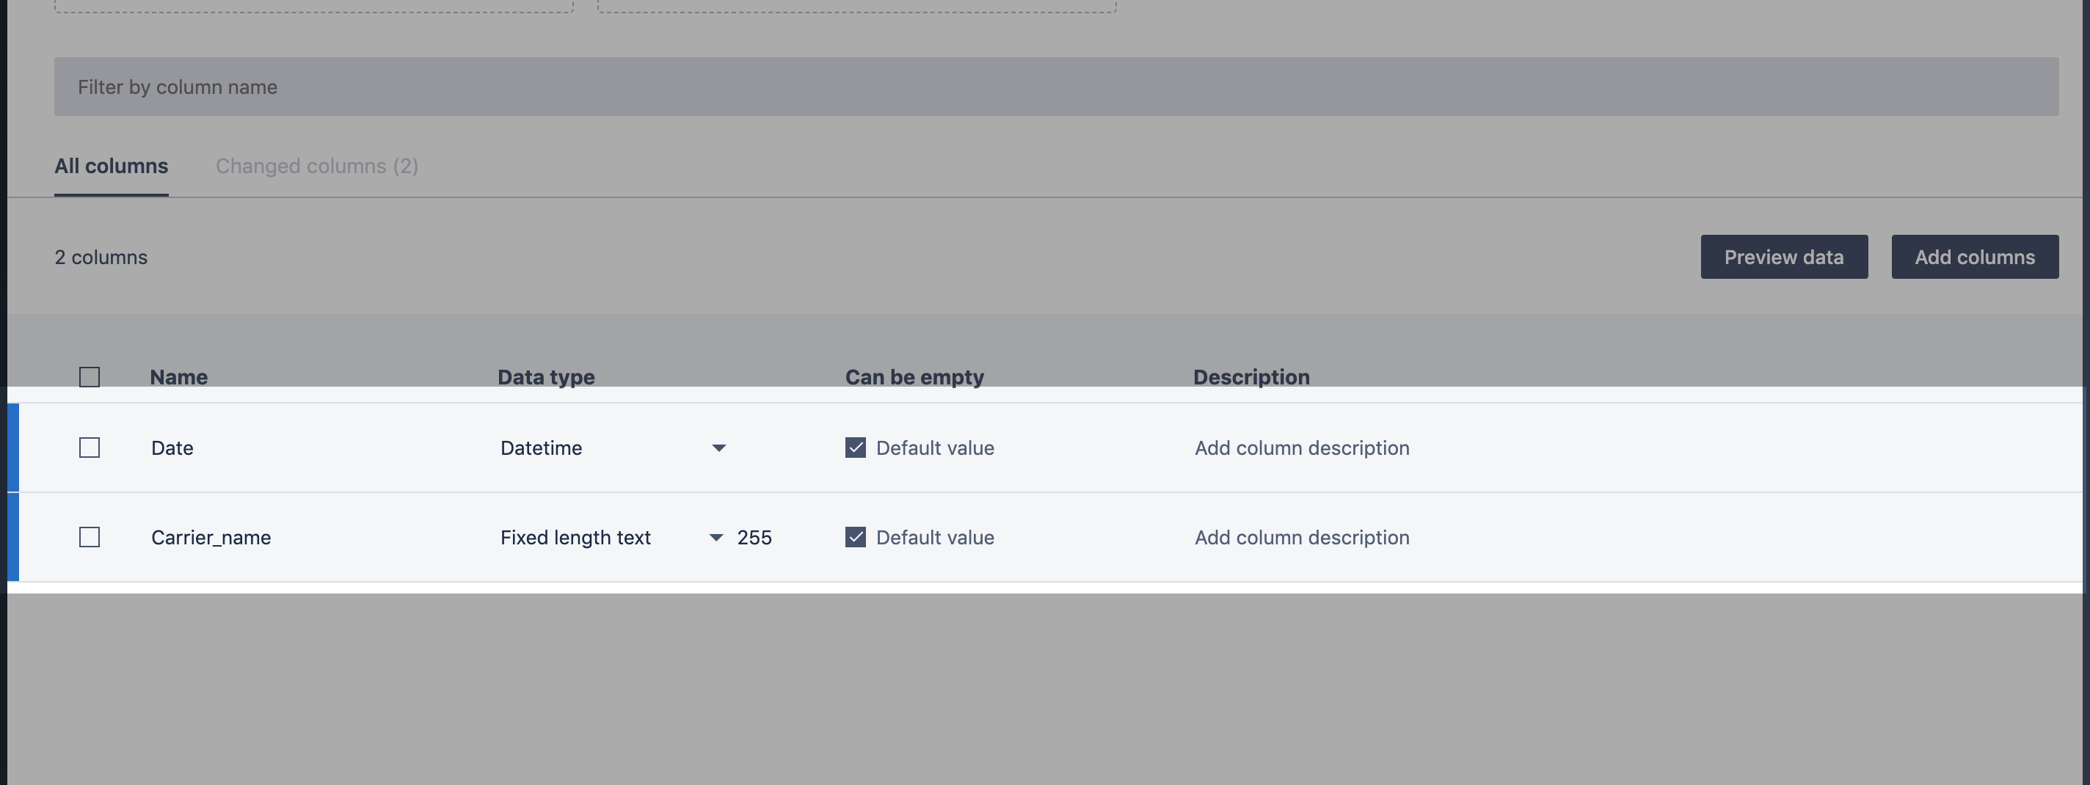This screenshot has width=2090, height=785.
Task: Click the Can be empty column header
Action: point(914,377)
